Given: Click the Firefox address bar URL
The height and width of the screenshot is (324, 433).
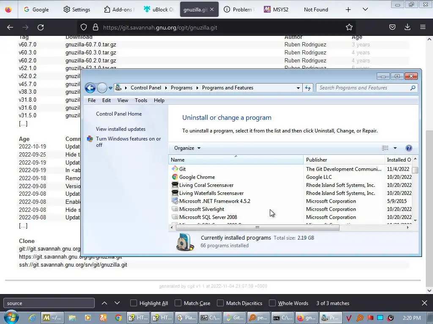Looking at the screenshot, I should tap(160, 27).
